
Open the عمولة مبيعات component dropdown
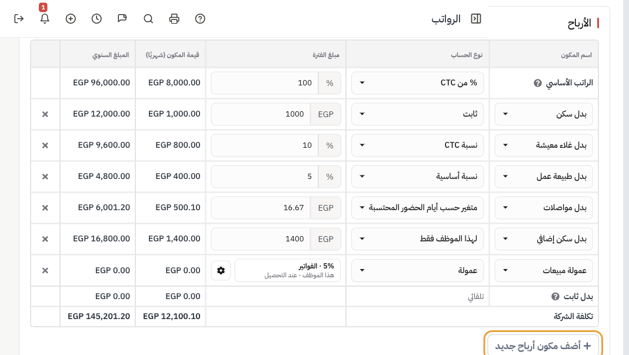pos(544,270)
